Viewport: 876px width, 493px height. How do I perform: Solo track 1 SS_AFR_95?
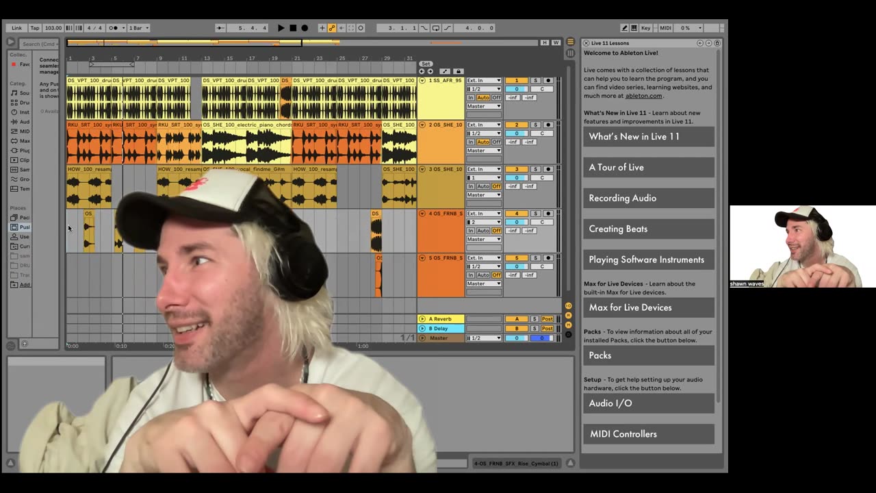[x=536, y=81]
